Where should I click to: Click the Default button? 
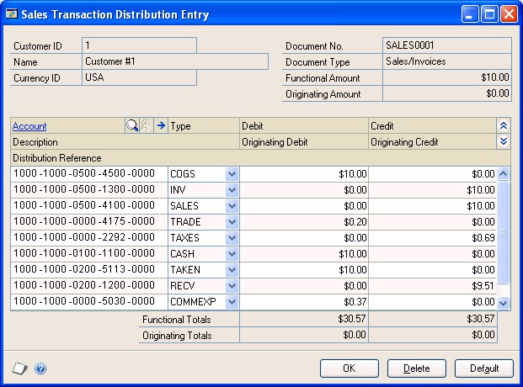click(484, 368)
